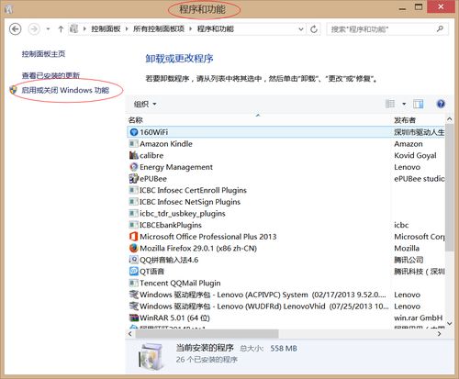The height and width of the screenshot is (379, 459).
Task: Expand the view options dropdown arrow
Action: tap(404, 104)
